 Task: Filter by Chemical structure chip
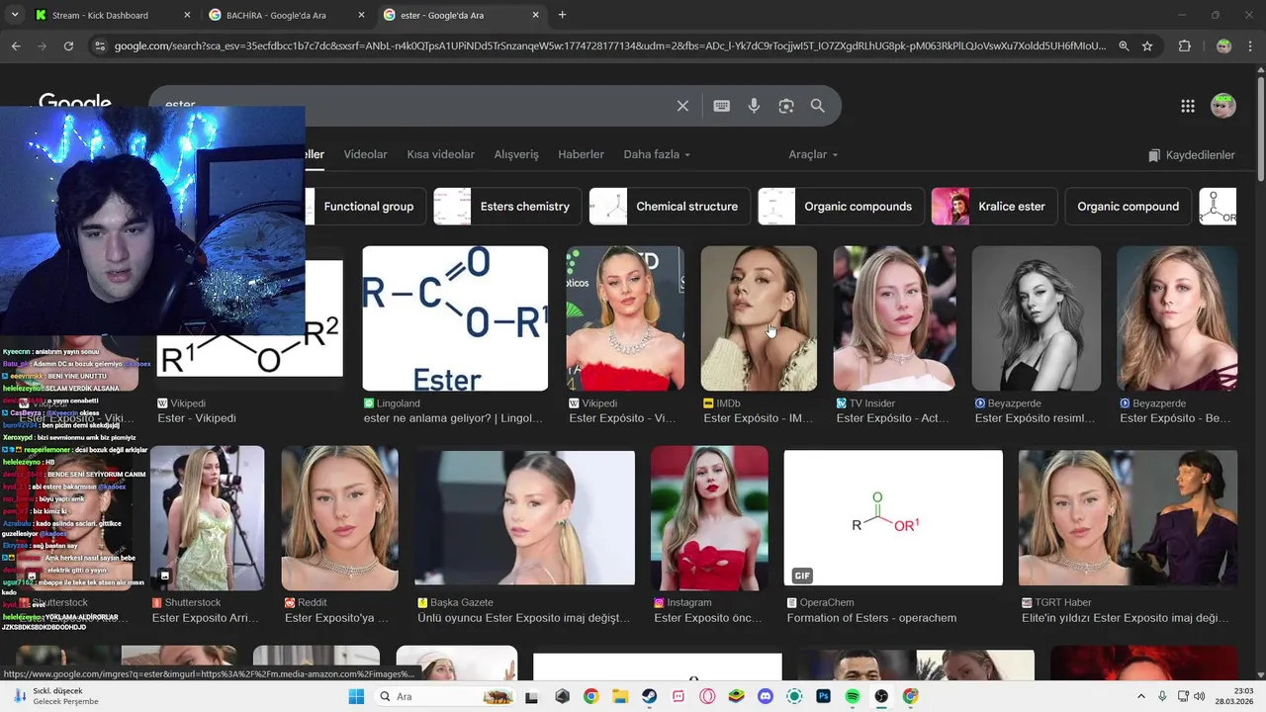coord(670,207)
